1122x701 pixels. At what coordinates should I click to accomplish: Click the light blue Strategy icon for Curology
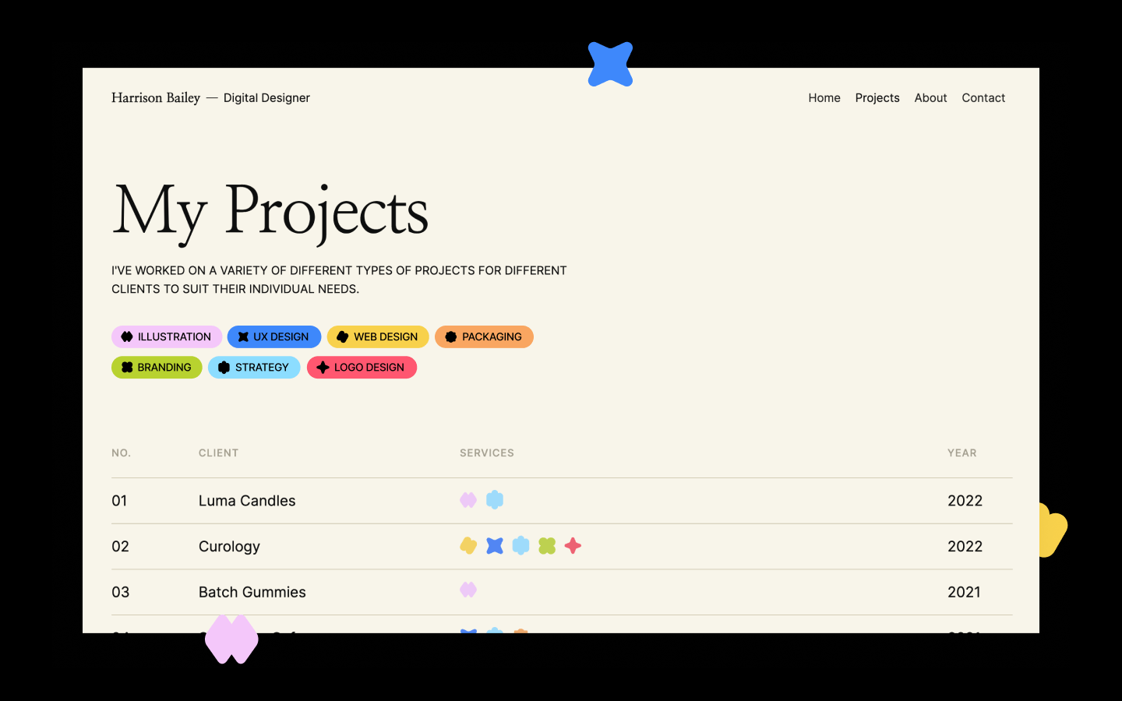coord(520,546)
